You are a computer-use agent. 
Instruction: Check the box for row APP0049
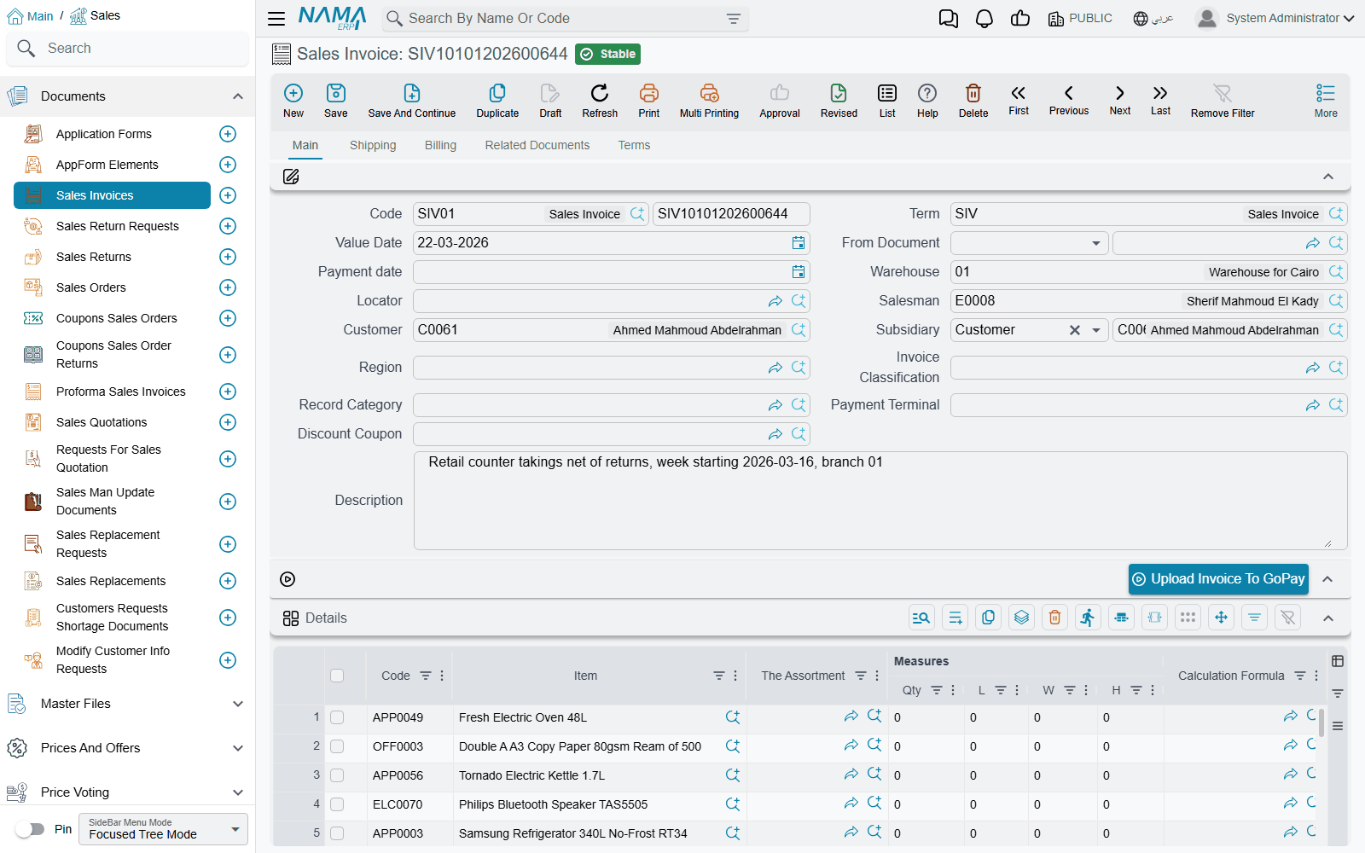337,717
